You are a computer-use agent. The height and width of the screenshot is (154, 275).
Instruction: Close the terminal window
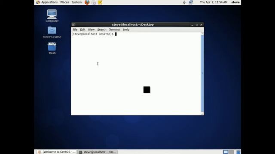(201, 25)
